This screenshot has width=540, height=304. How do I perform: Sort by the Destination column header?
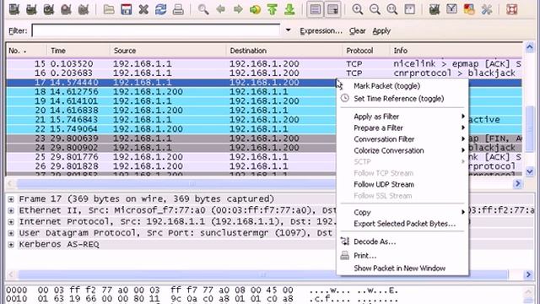tap(284, 51)
